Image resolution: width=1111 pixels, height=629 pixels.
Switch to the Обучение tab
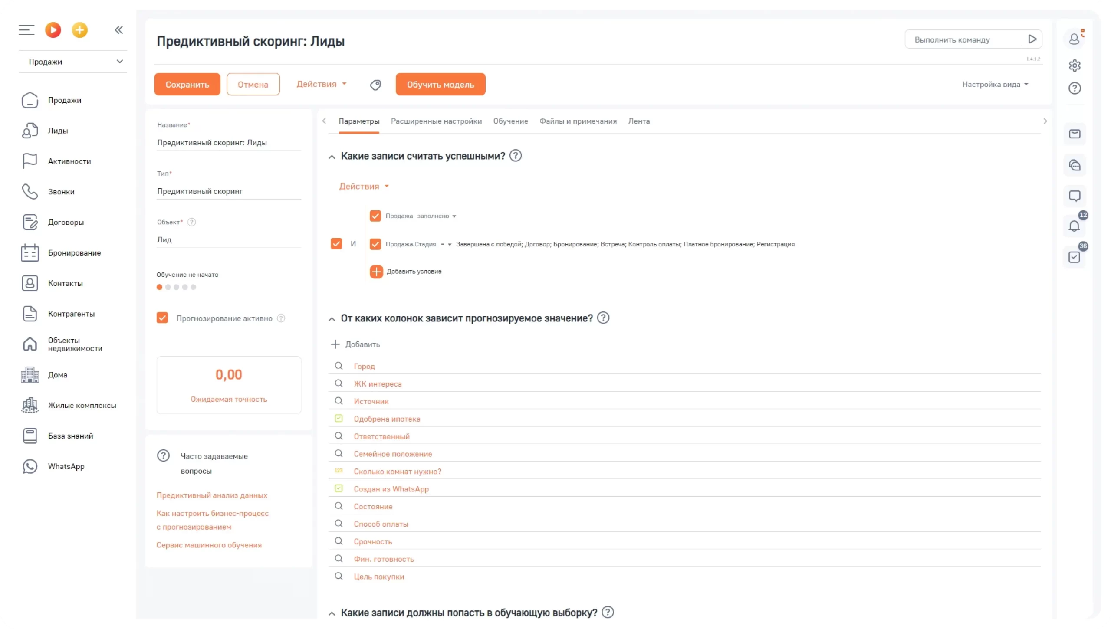coord(510,121)
